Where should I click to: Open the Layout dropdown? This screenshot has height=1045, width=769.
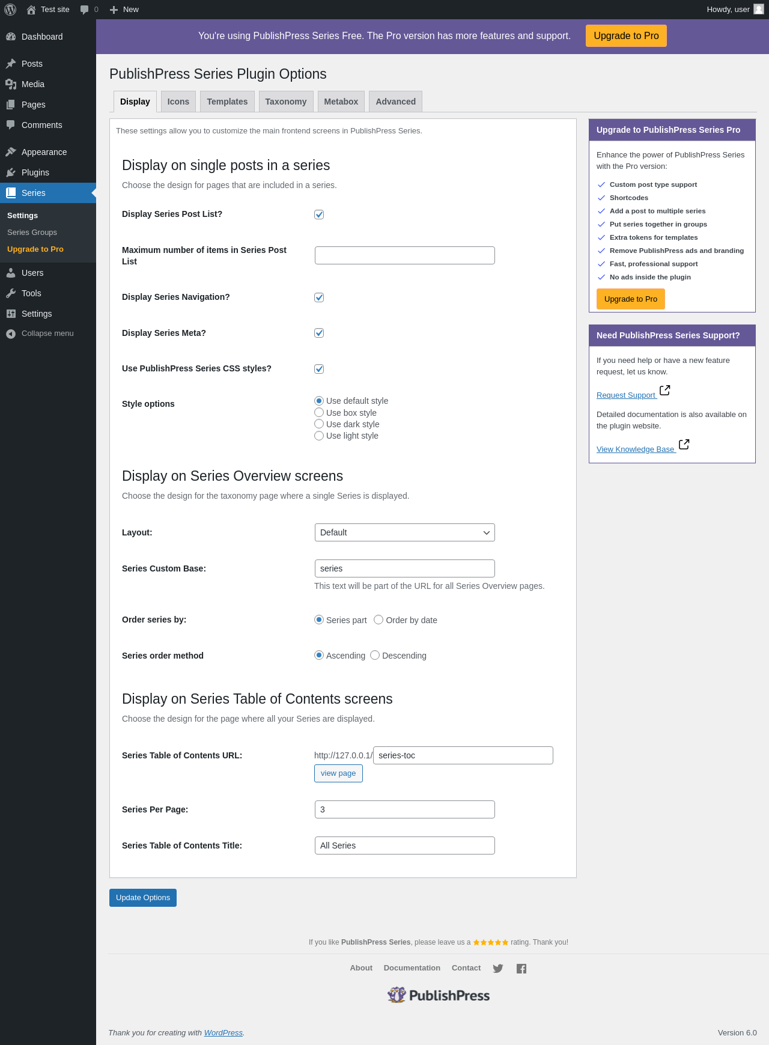click(405, 532)
